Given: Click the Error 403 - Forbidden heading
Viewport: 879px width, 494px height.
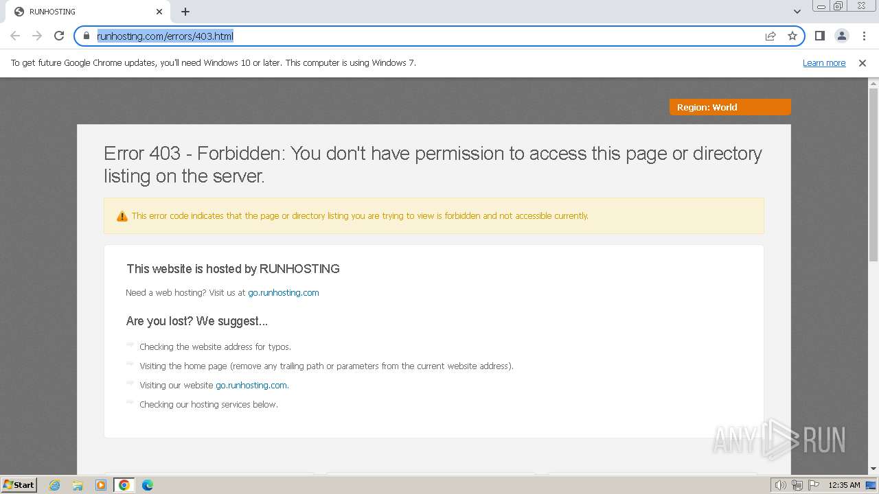Looking at the screenshot, I should pyautogui.click(x=433, y=164).
